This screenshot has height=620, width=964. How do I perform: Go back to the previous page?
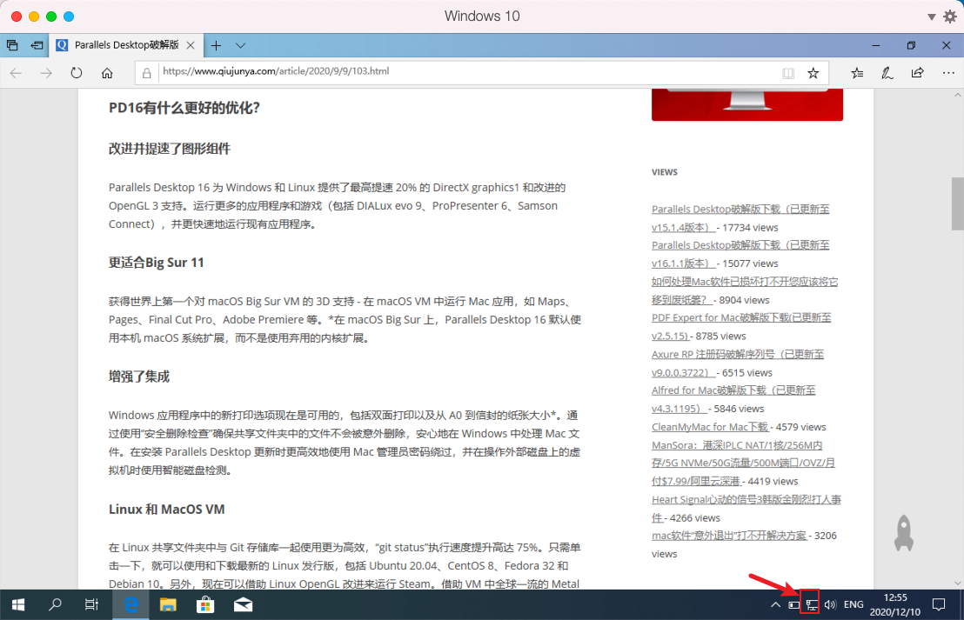pos(16,73)
